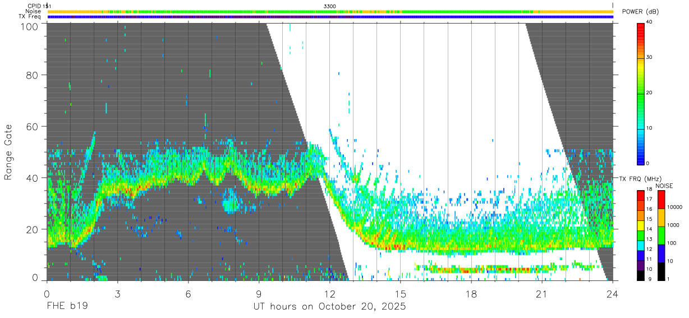Click the CPID label at top left

pyautogui.click(x=34, y=6)
